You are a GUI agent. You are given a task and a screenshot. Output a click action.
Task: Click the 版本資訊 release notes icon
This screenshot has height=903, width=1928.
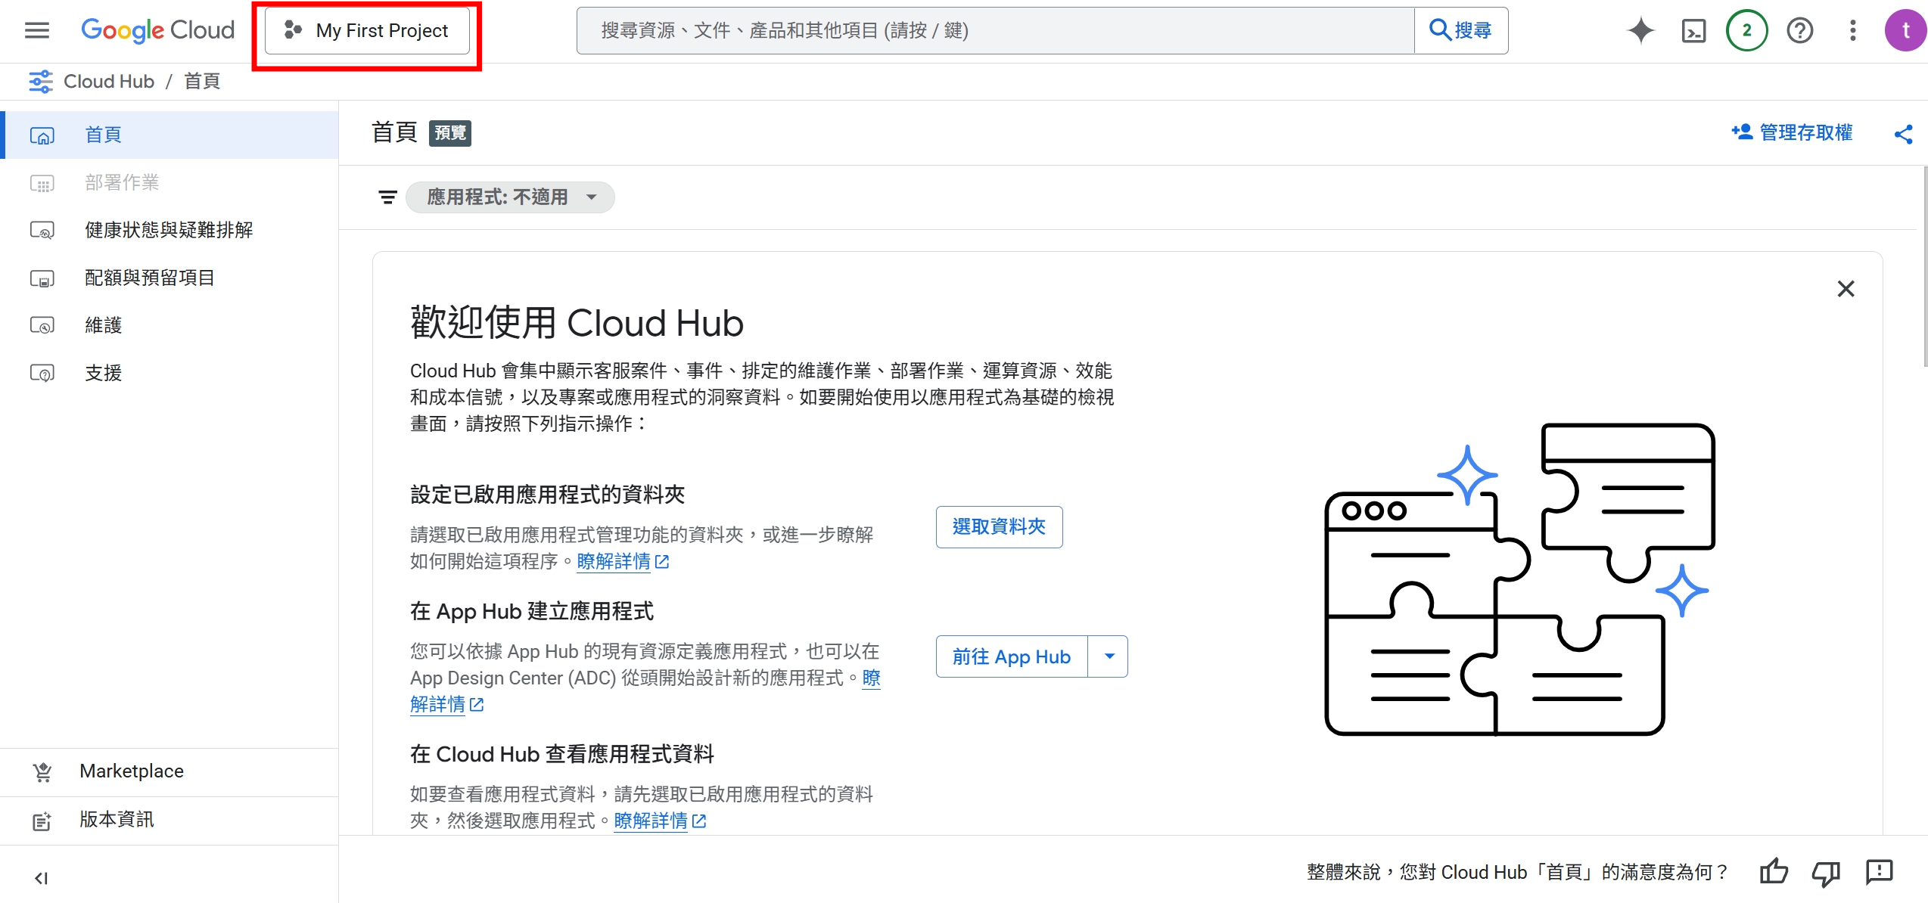42,821
